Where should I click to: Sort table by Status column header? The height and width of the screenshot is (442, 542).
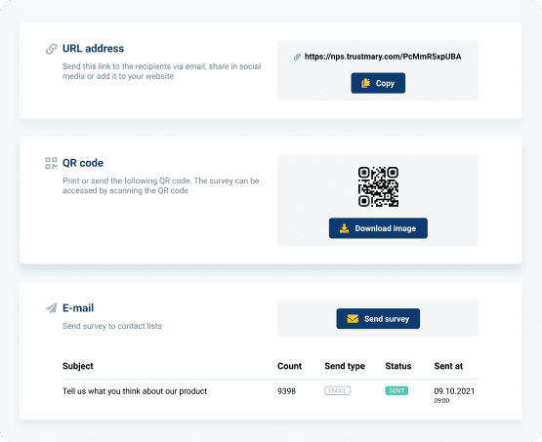(x=398, y=366)
